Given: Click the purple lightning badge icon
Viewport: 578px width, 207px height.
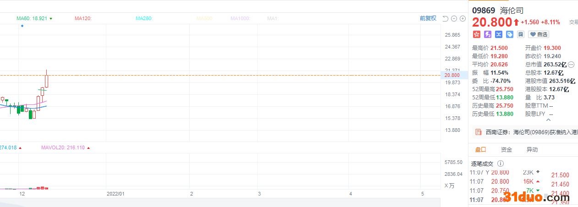Looking at the screenshot, I should pyautogui.click(x=488, y=34).
